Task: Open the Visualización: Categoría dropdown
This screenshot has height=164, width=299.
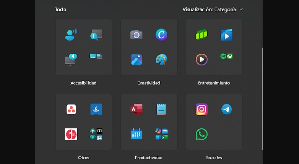Action: tap(213, 9)
